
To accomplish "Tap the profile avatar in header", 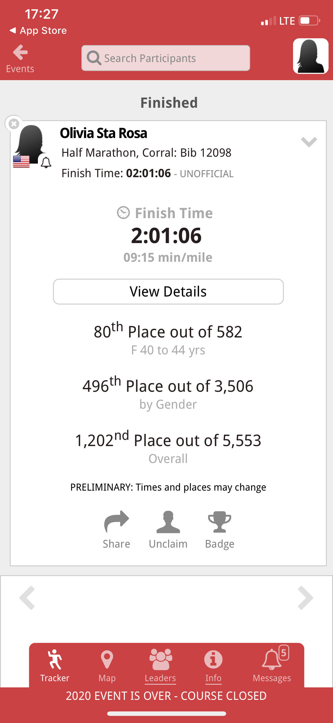I will pyautogui.click(x=311, y=56).
